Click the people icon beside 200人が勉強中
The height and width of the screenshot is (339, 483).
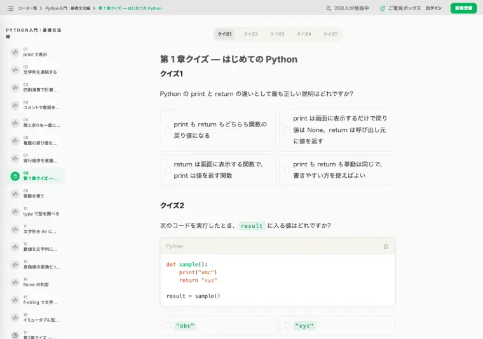(x=329, y=8)
